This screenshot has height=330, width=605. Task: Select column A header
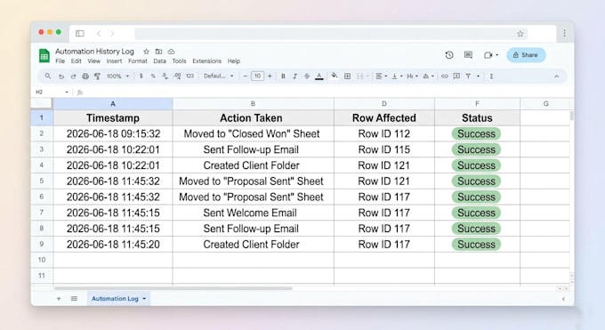click(113, 104)
